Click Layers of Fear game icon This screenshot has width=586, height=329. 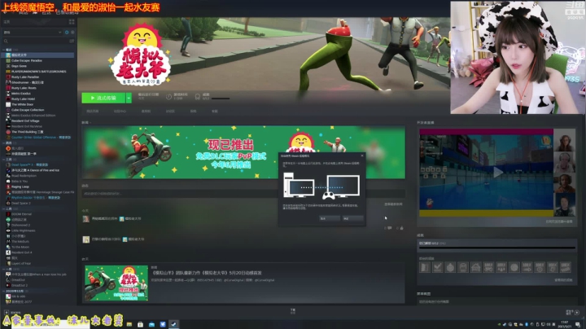[x=8, y=263]
